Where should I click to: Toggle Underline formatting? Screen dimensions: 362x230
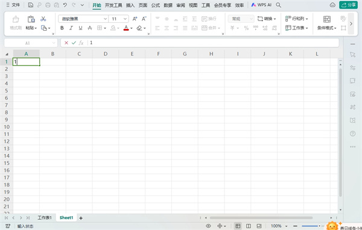point(80,28)
